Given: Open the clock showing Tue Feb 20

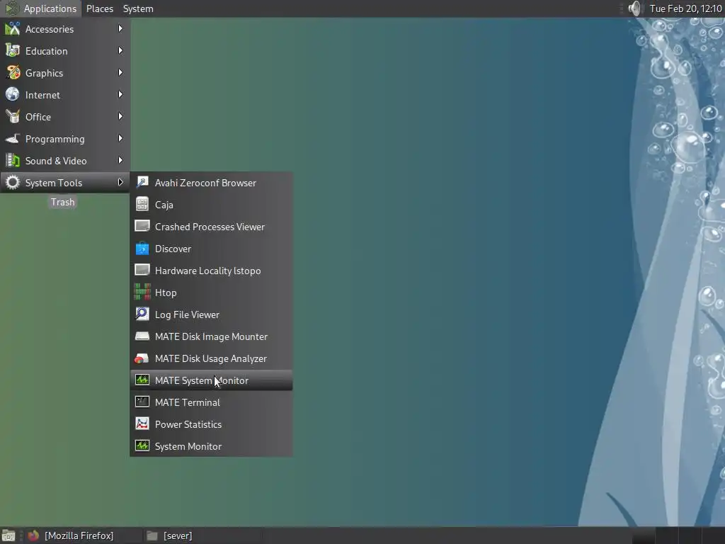Looking at the screenshot, I should click(x=685, y=8).
